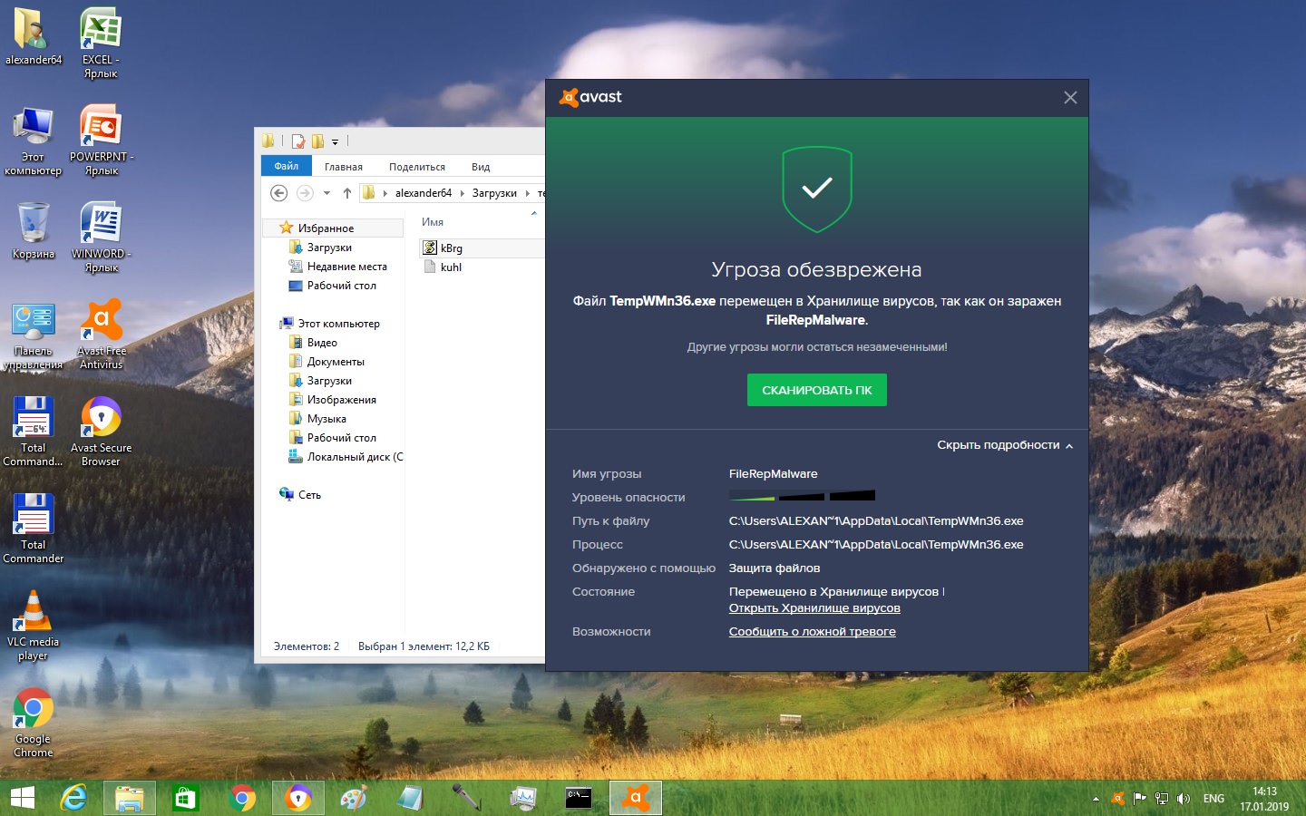Click the taskbar clock showing 14:13
This screenshot has height=816, width=1306.
tap(1264, 799)
